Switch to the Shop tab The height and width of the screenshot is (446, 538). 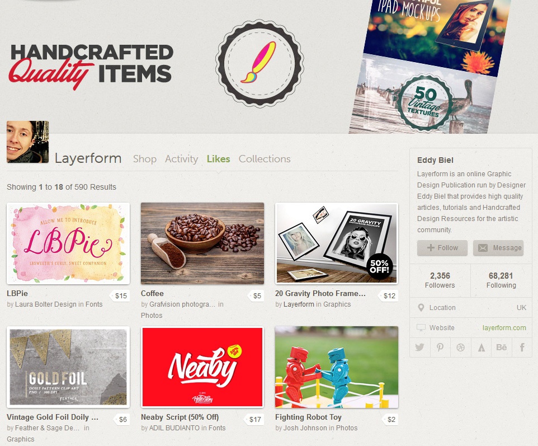(145, 158)
